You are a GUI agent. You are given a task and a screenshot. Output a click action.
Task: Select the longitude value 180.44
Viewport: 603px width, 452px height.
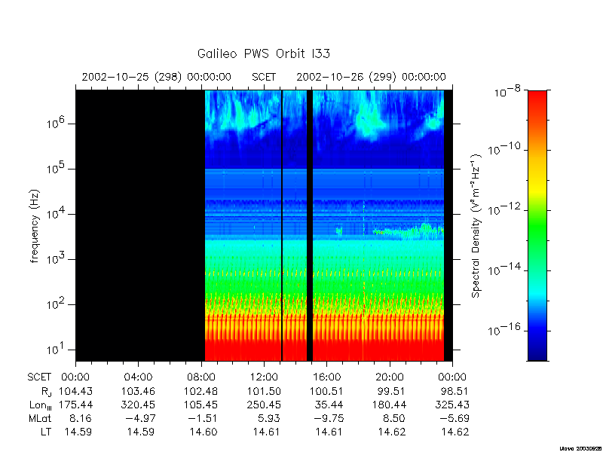[x=390, y=405]
